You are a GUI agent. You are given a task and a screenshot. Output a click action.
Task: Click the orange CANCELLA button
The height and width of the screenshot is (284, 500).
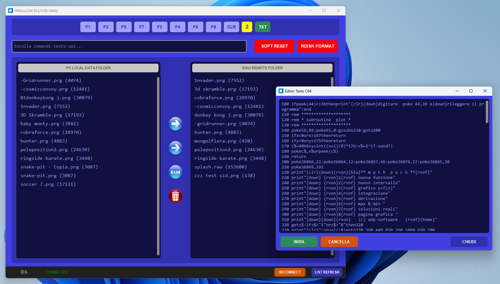[x=339, y=242]
